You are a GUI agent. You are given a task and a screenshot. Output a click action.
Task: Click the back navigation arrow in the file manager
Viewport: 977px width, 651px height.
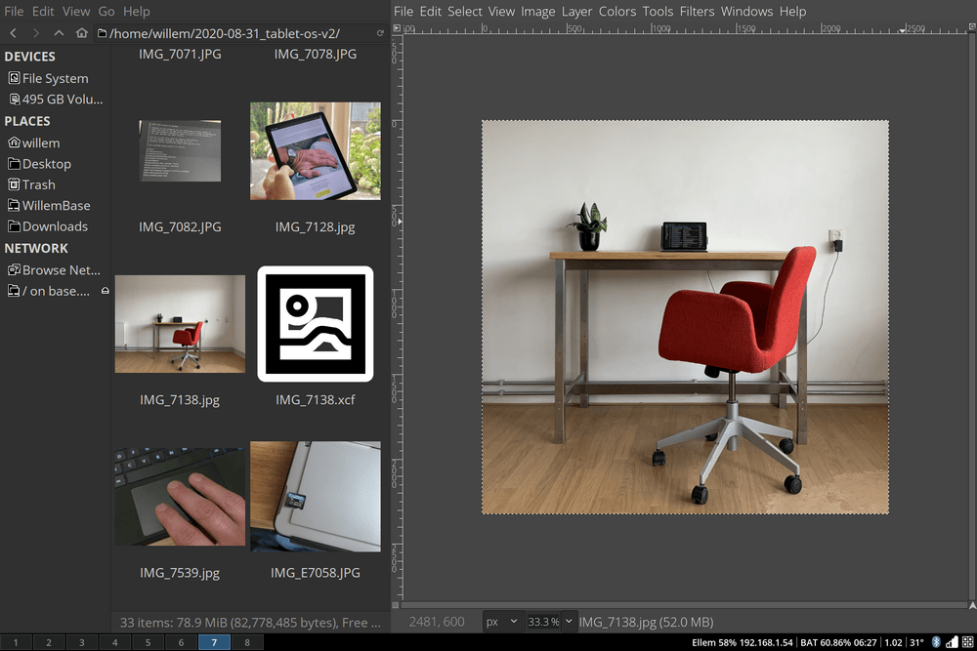tap(13, 32)
